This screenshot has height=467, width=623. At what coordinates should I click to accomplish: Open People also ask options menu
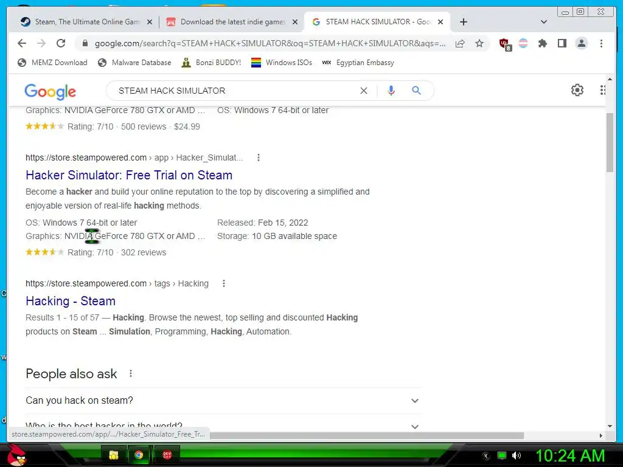(x=131, y=374)
